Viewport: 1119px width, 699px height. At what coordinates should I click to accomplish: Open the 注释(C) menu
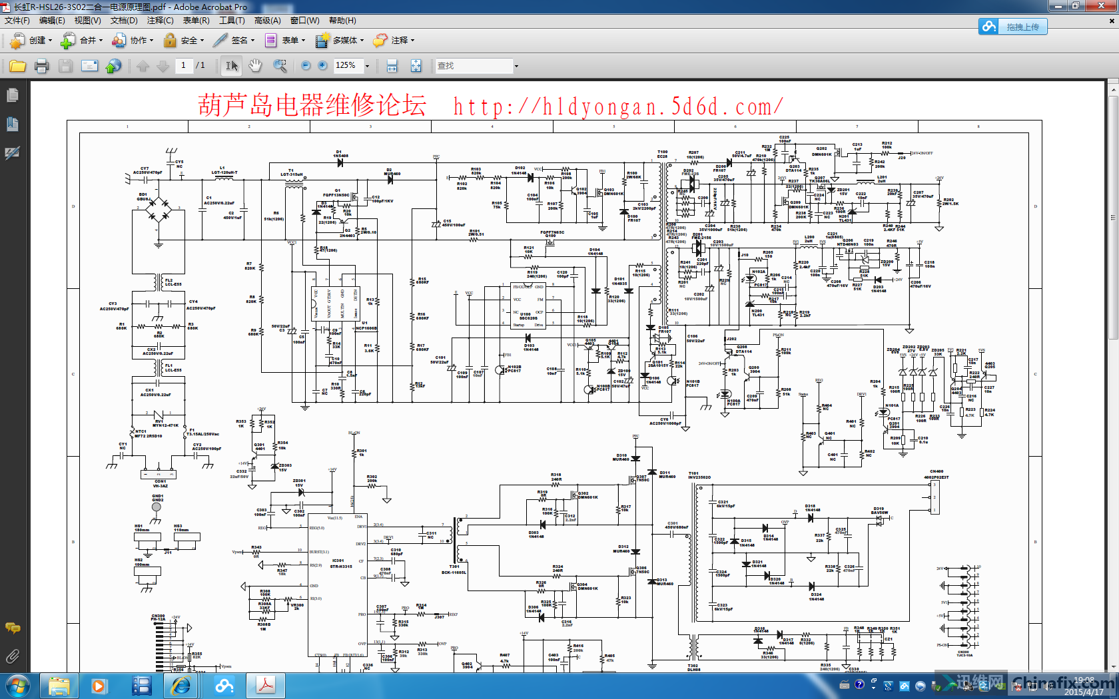(x=160, y=21)
